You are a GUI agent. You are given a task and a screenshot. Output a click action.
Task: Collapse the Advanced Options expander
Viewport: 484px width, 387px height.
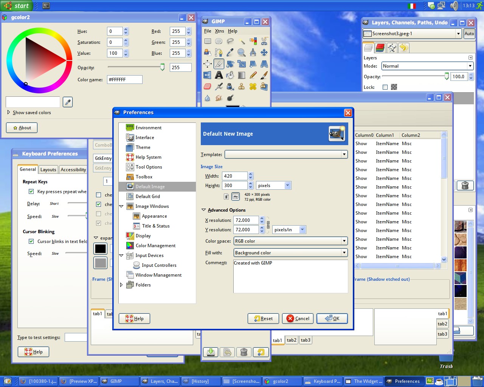pyautogui.click(x=203, y=210)
